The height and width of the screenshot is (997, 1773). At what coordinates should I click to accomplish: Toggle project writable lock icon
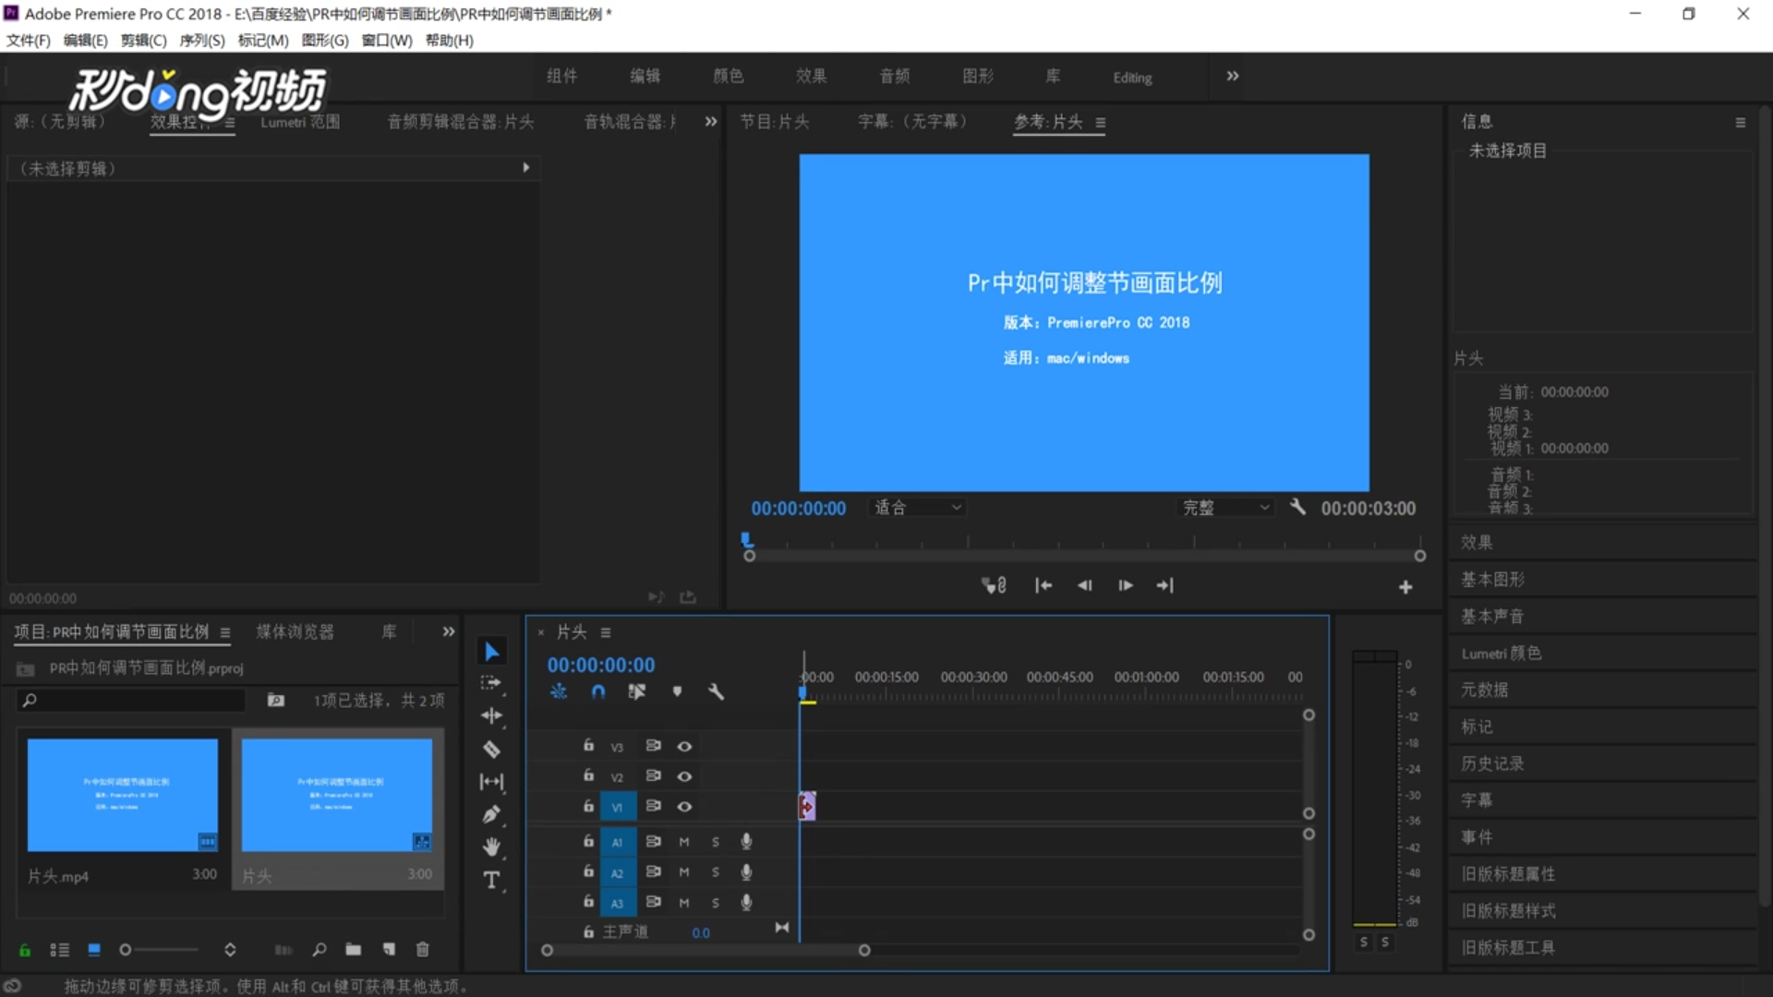point(25,949)
